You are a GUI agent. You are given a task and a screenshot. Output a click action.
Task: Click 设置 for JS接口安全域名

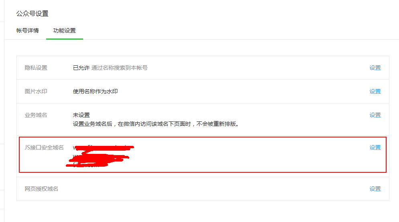click(375, 147)
